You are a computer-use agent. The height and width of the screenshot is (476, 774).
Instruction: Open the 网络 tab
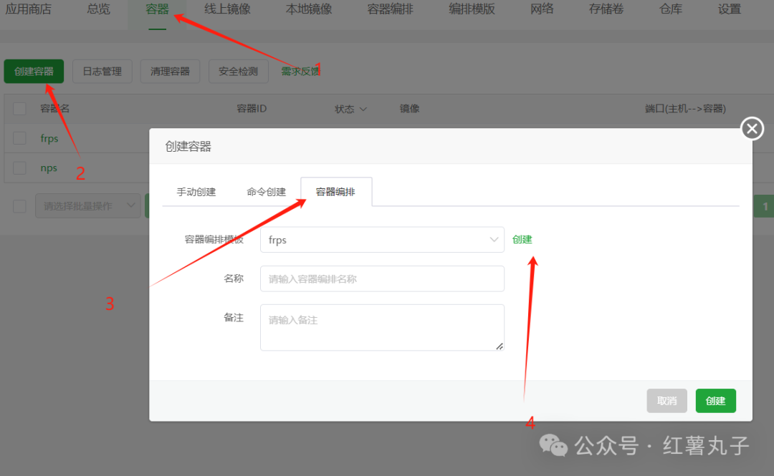542,9
